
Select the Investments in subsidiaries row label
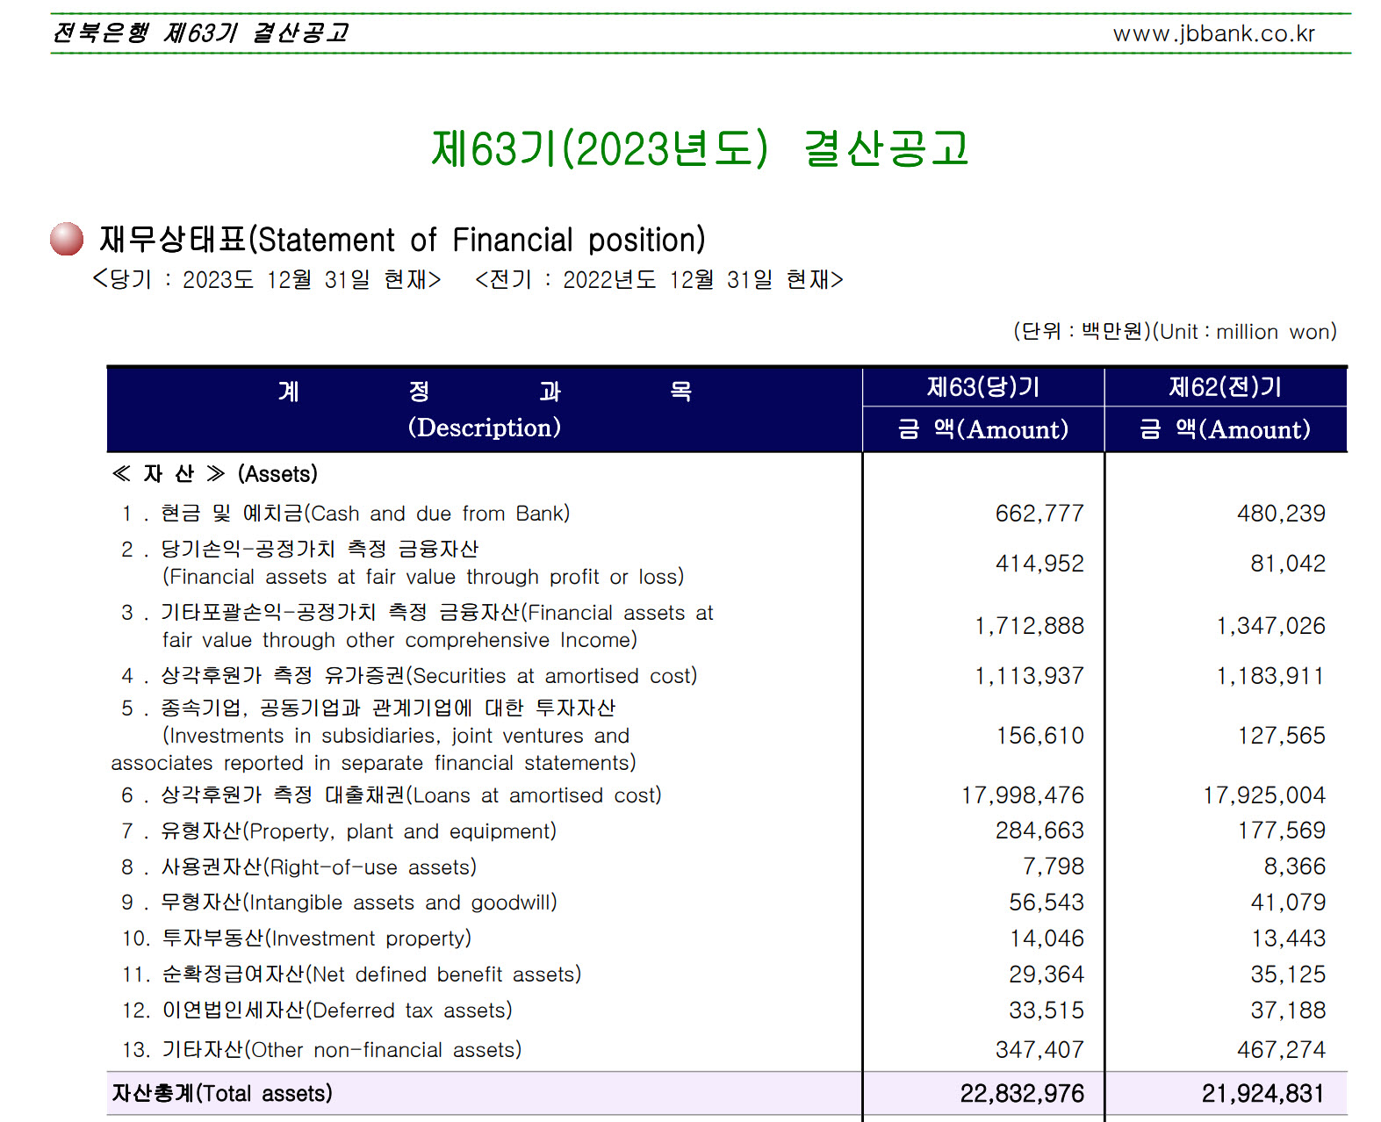373,735
